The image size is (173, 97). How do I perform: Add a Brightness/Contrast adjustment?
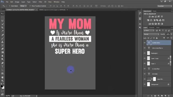149,17
